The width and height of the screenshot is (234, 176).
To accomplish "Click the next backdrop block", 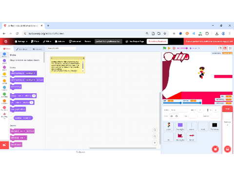I will (x=16, y=87).
